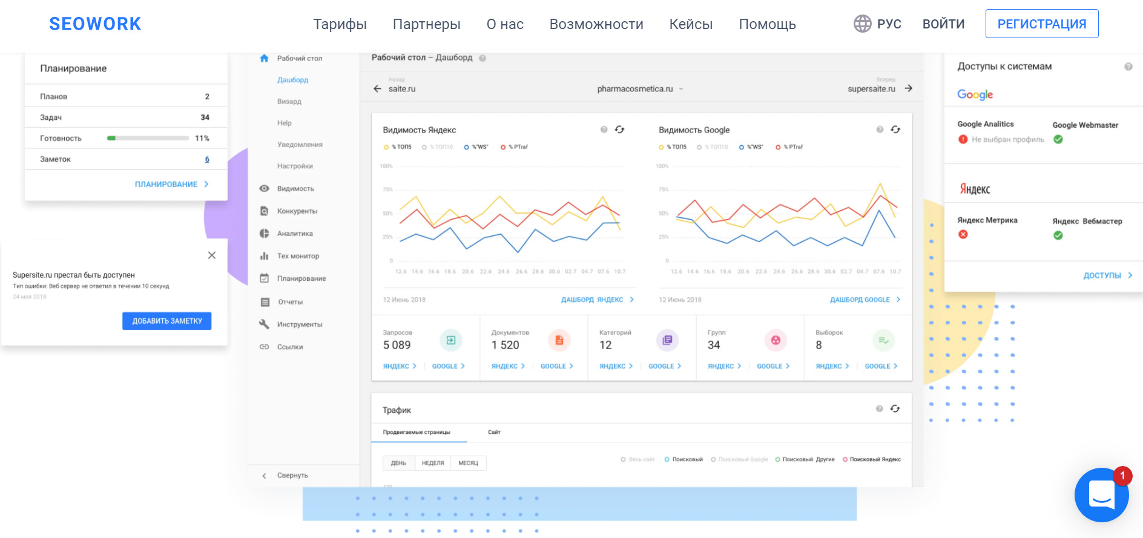Click the Тех монитор bar chart icon
1143x538 pixels.
point(264,256)
